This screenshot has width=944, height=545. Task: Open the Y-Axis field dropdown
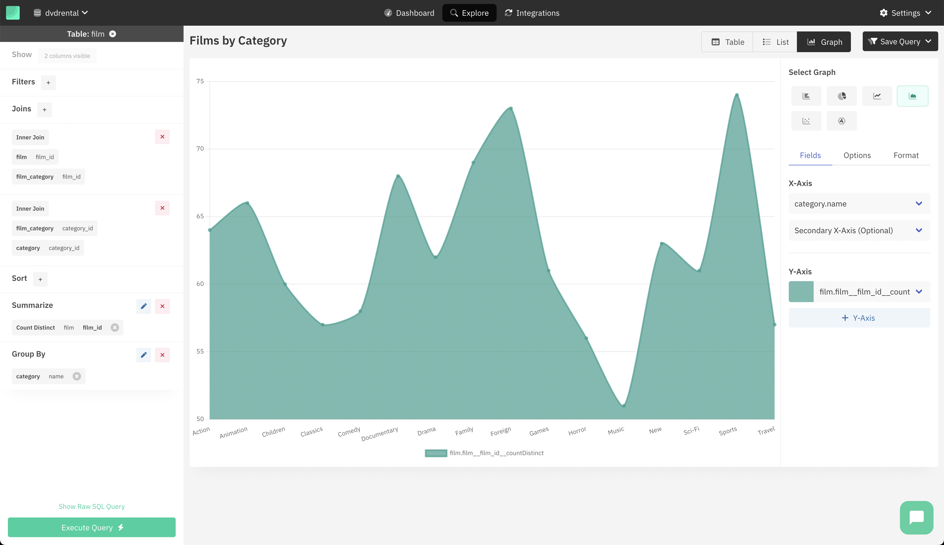point(872,292)
